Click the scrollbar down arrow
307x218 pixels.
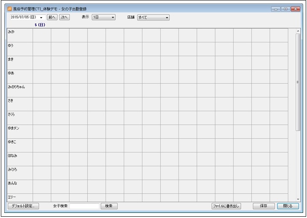tap(298, 199)
